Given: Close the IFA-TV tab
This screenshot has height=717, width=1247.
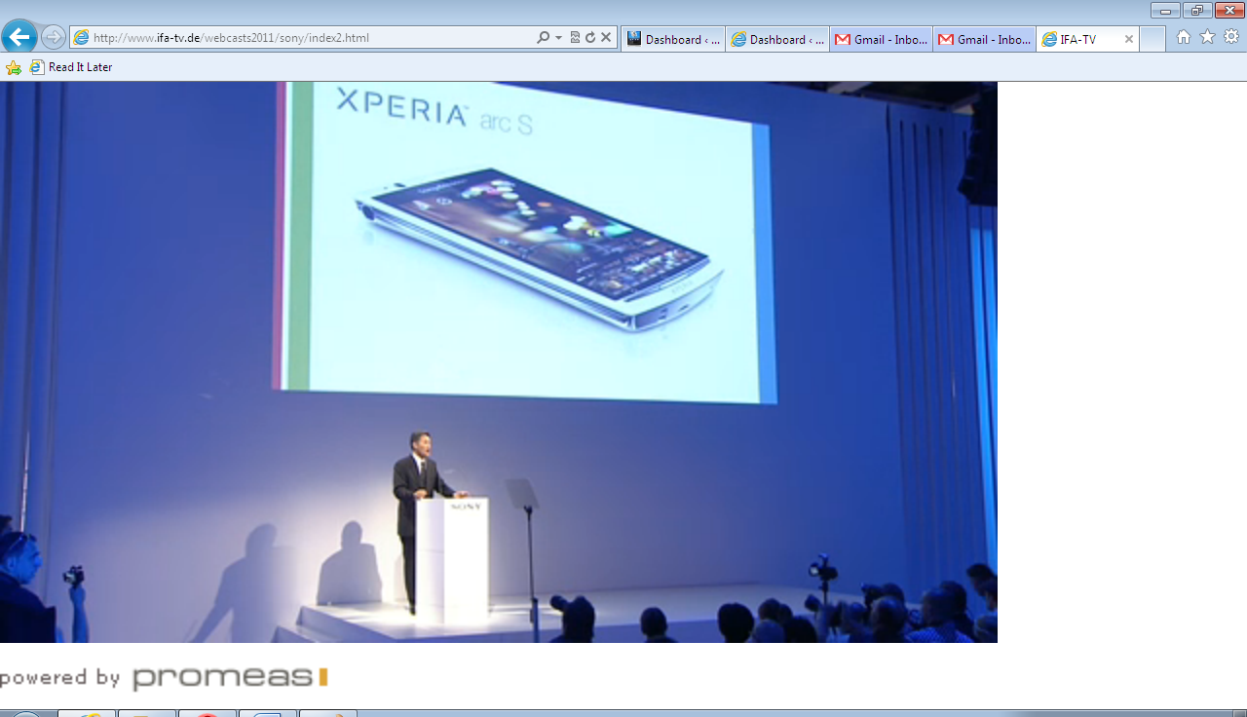Looking at the screenshot, I should point(1129,39).
